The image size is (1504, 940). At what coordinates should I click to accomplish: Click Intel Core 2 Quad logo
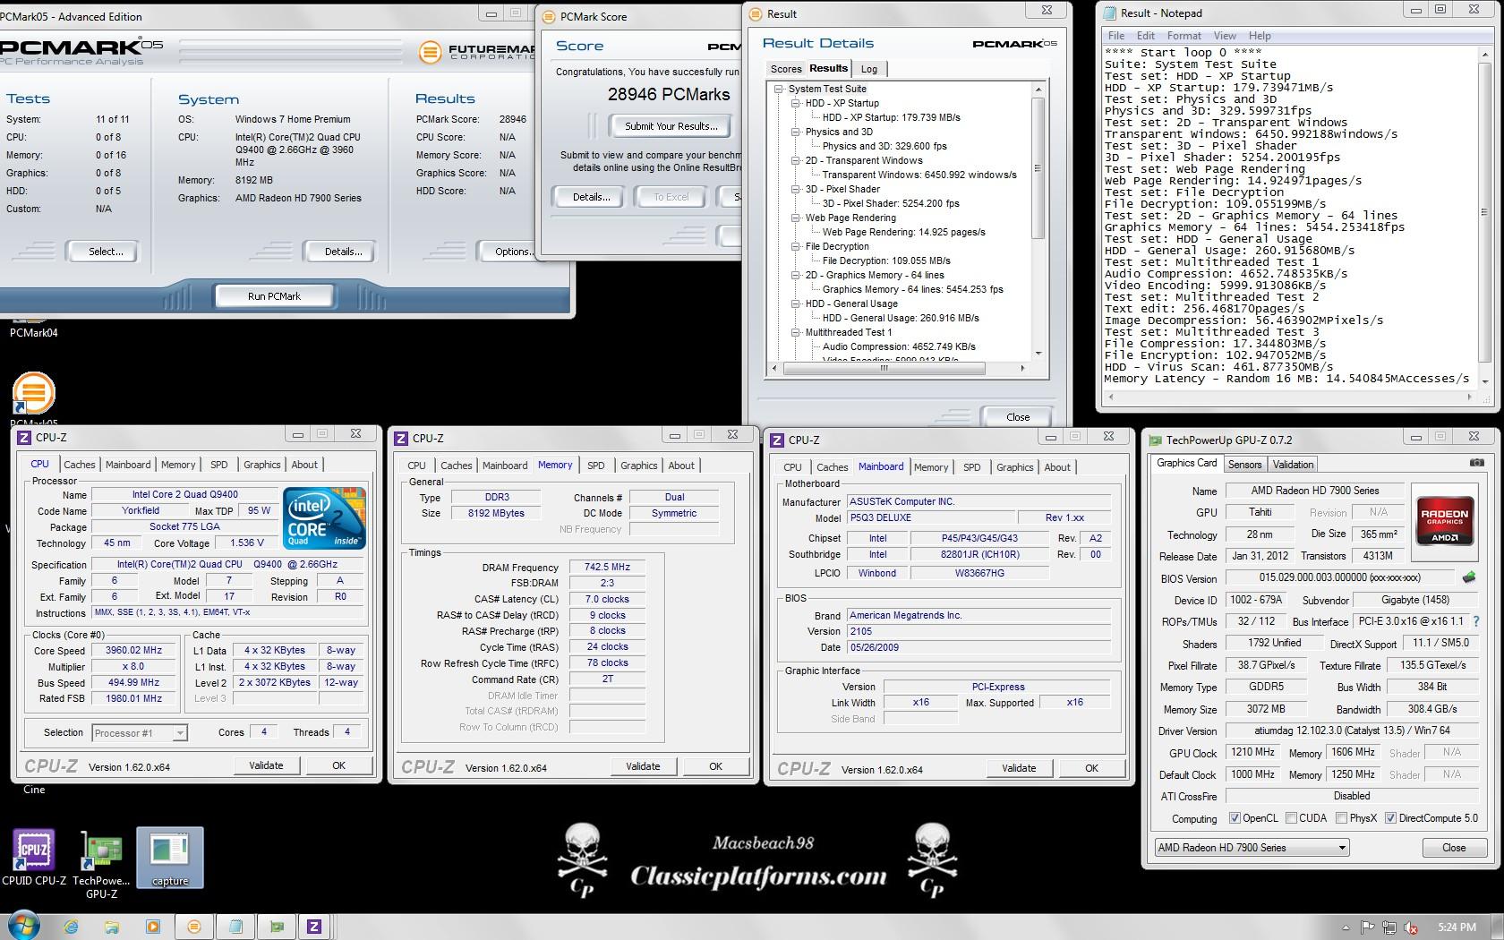(x=324, y=517)
